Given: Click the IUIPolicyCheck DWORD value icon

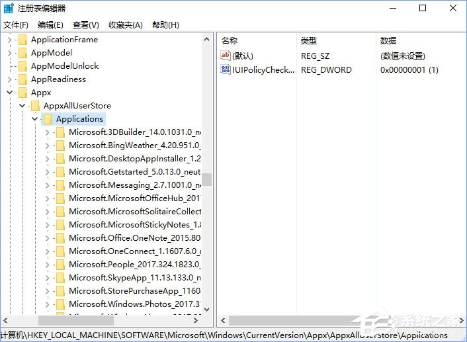Looking at the screenshot, I should pyautogui.click(x=225, y=69).
